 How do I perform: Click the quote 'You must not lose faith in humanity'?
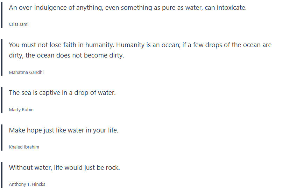coord(140,45)
